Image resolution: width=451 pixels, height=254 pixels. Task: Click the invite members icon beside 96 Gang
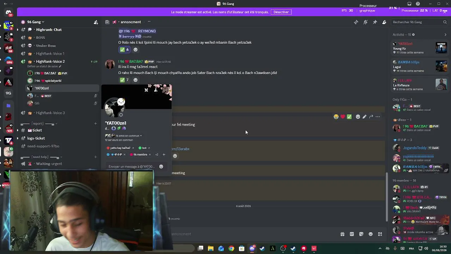[96, 22]
